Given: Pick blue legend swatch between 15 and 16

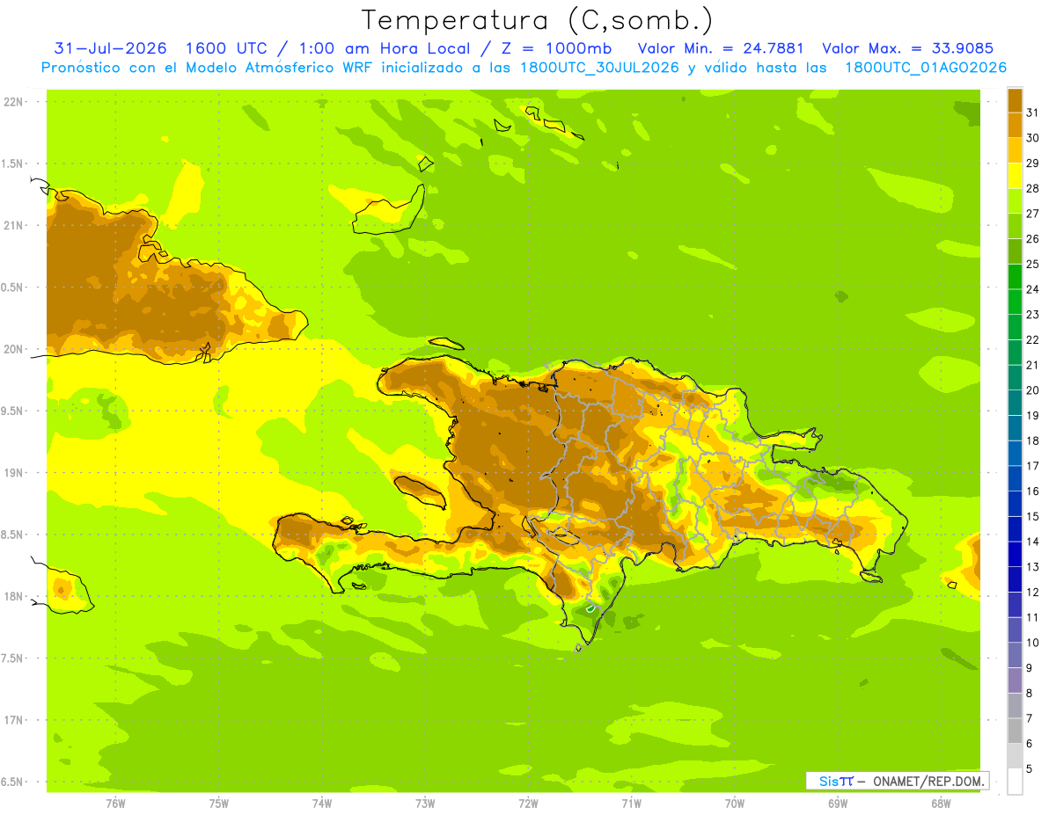Looking at the screenshot, I should 1015,504.
